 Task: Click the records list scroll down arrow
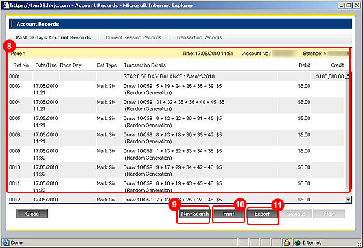point(348,200)
